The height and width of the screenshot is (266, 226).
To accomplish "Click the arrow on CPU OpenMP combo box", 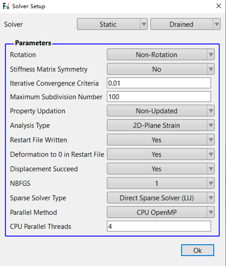I will [211, 212].
